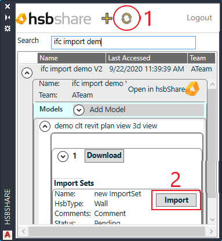The width and height of the screenshot is (222, 241).
Task: Click the Download button
Action: click(x=104, y=156)
